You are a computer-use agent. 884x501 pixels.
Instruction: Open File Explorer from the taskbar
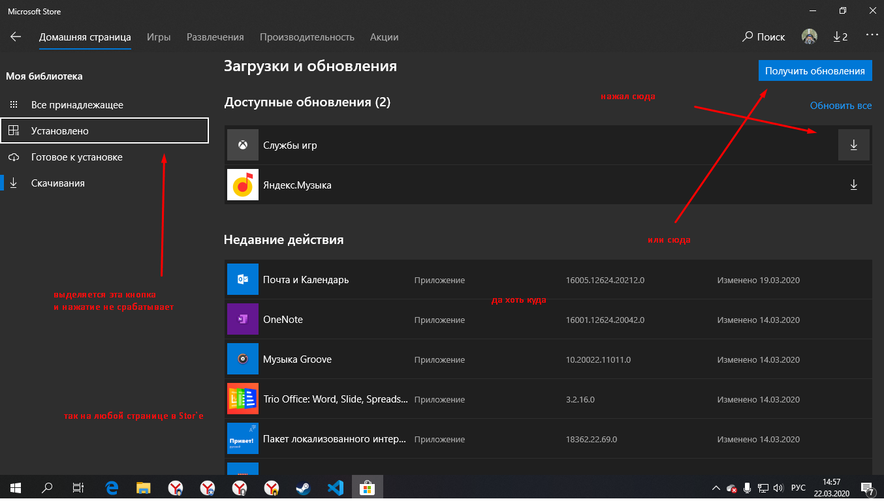tap(144, 487)
